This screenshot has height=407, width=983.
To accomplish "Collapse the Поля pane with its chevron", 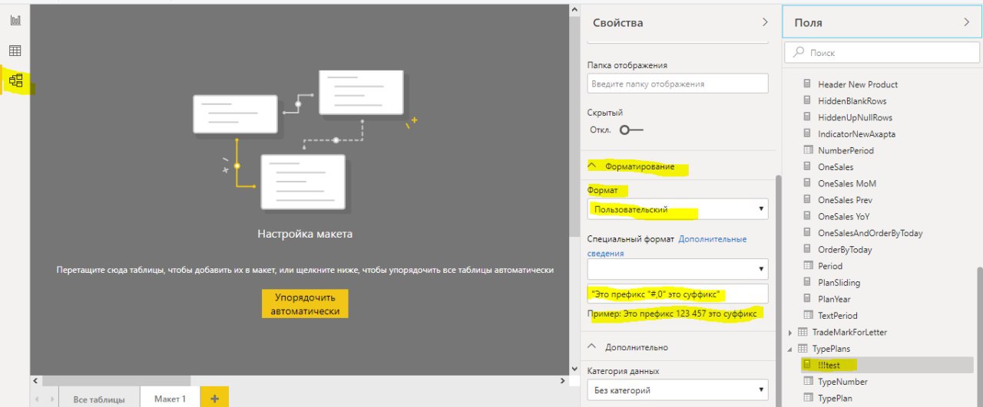I will [967, 22].
